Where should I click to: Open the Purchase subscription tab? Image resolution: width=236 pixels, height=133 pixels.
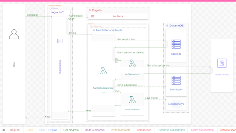[171, 130]
